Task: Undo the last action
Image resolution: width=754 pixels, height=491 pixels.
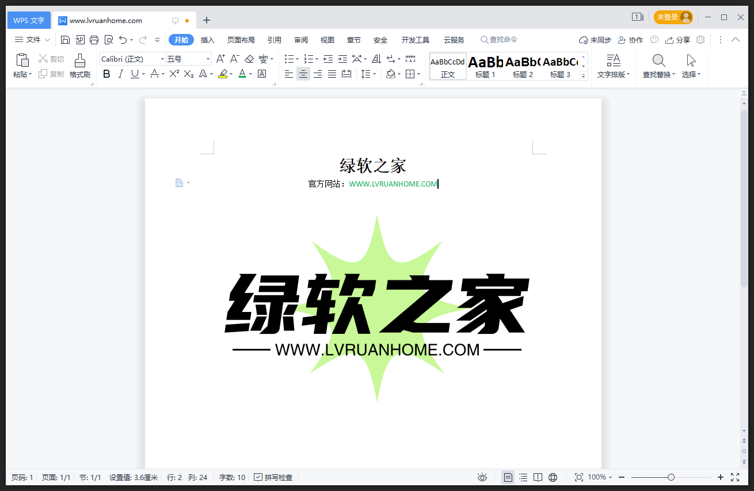Action: (123, 40)
